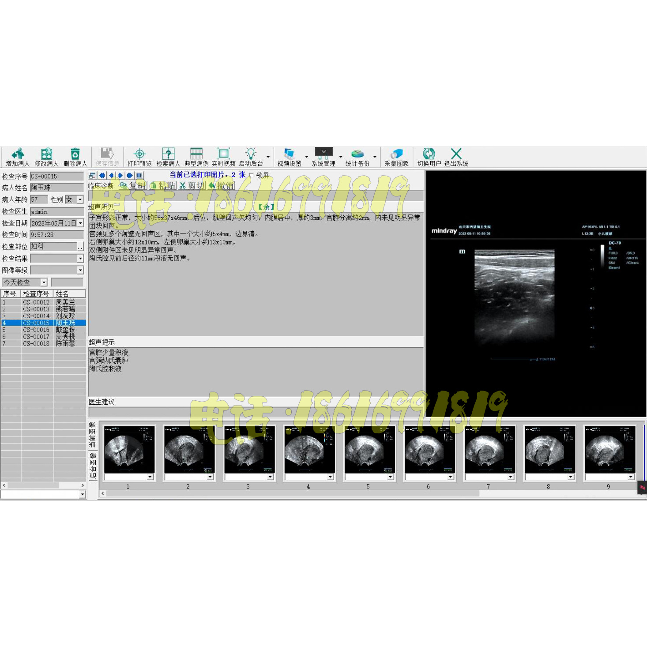This screenshot has height=647, width=647.
Task: Select patient row 周秀桃
Action: click(43, 337)
